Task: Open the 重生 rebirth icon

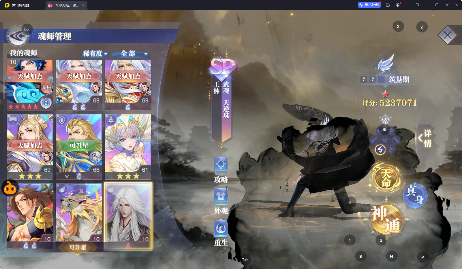Action: coord(221,233)
